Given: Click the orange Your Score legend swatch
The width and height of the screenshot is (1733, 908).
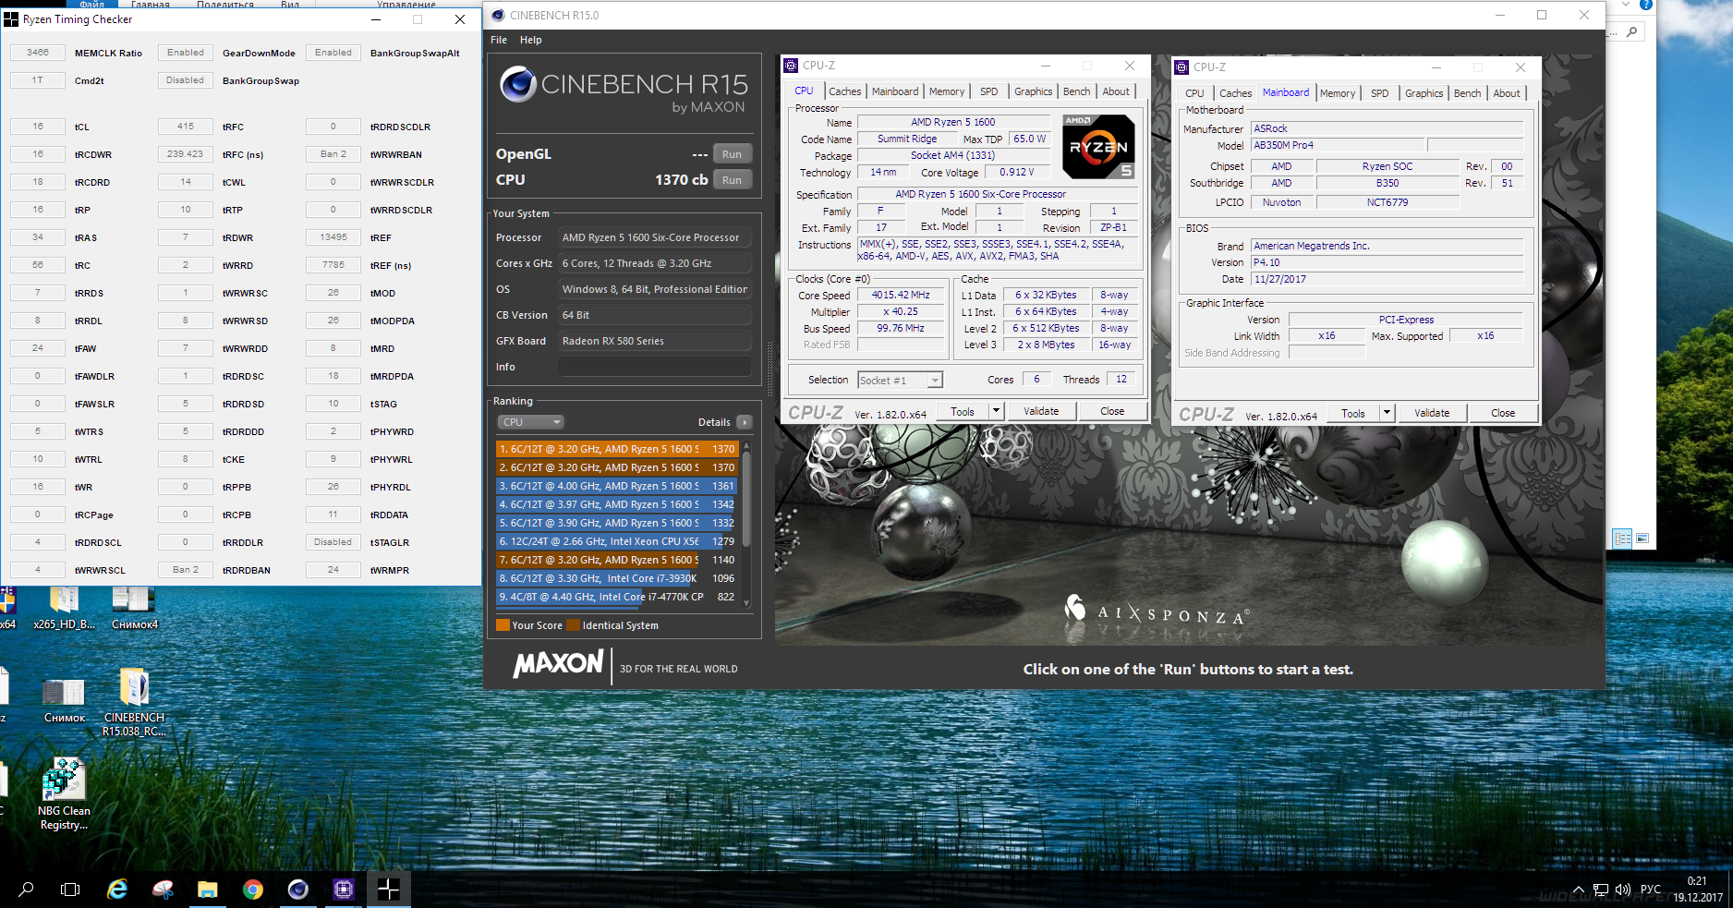Looking at the screenshot, I should pos(503,625).
